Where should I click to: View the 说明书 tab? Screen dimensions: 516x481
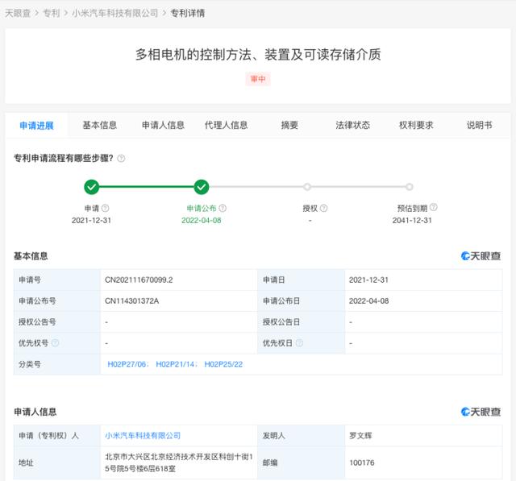[x=480, y=125]
